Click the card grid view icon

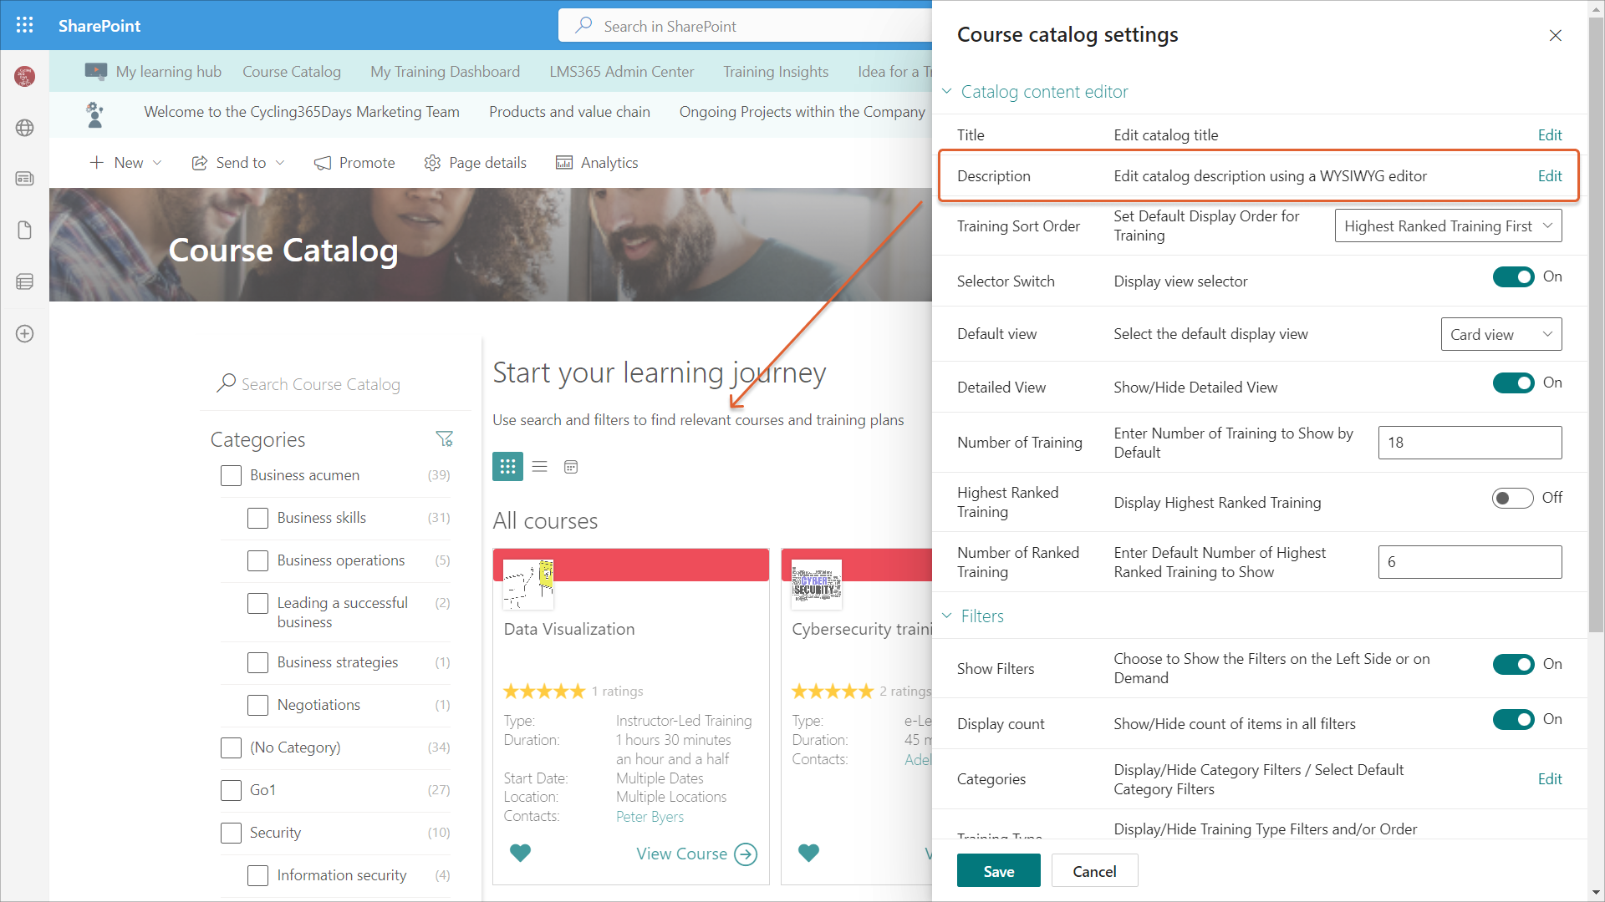(x=507, y=467)
